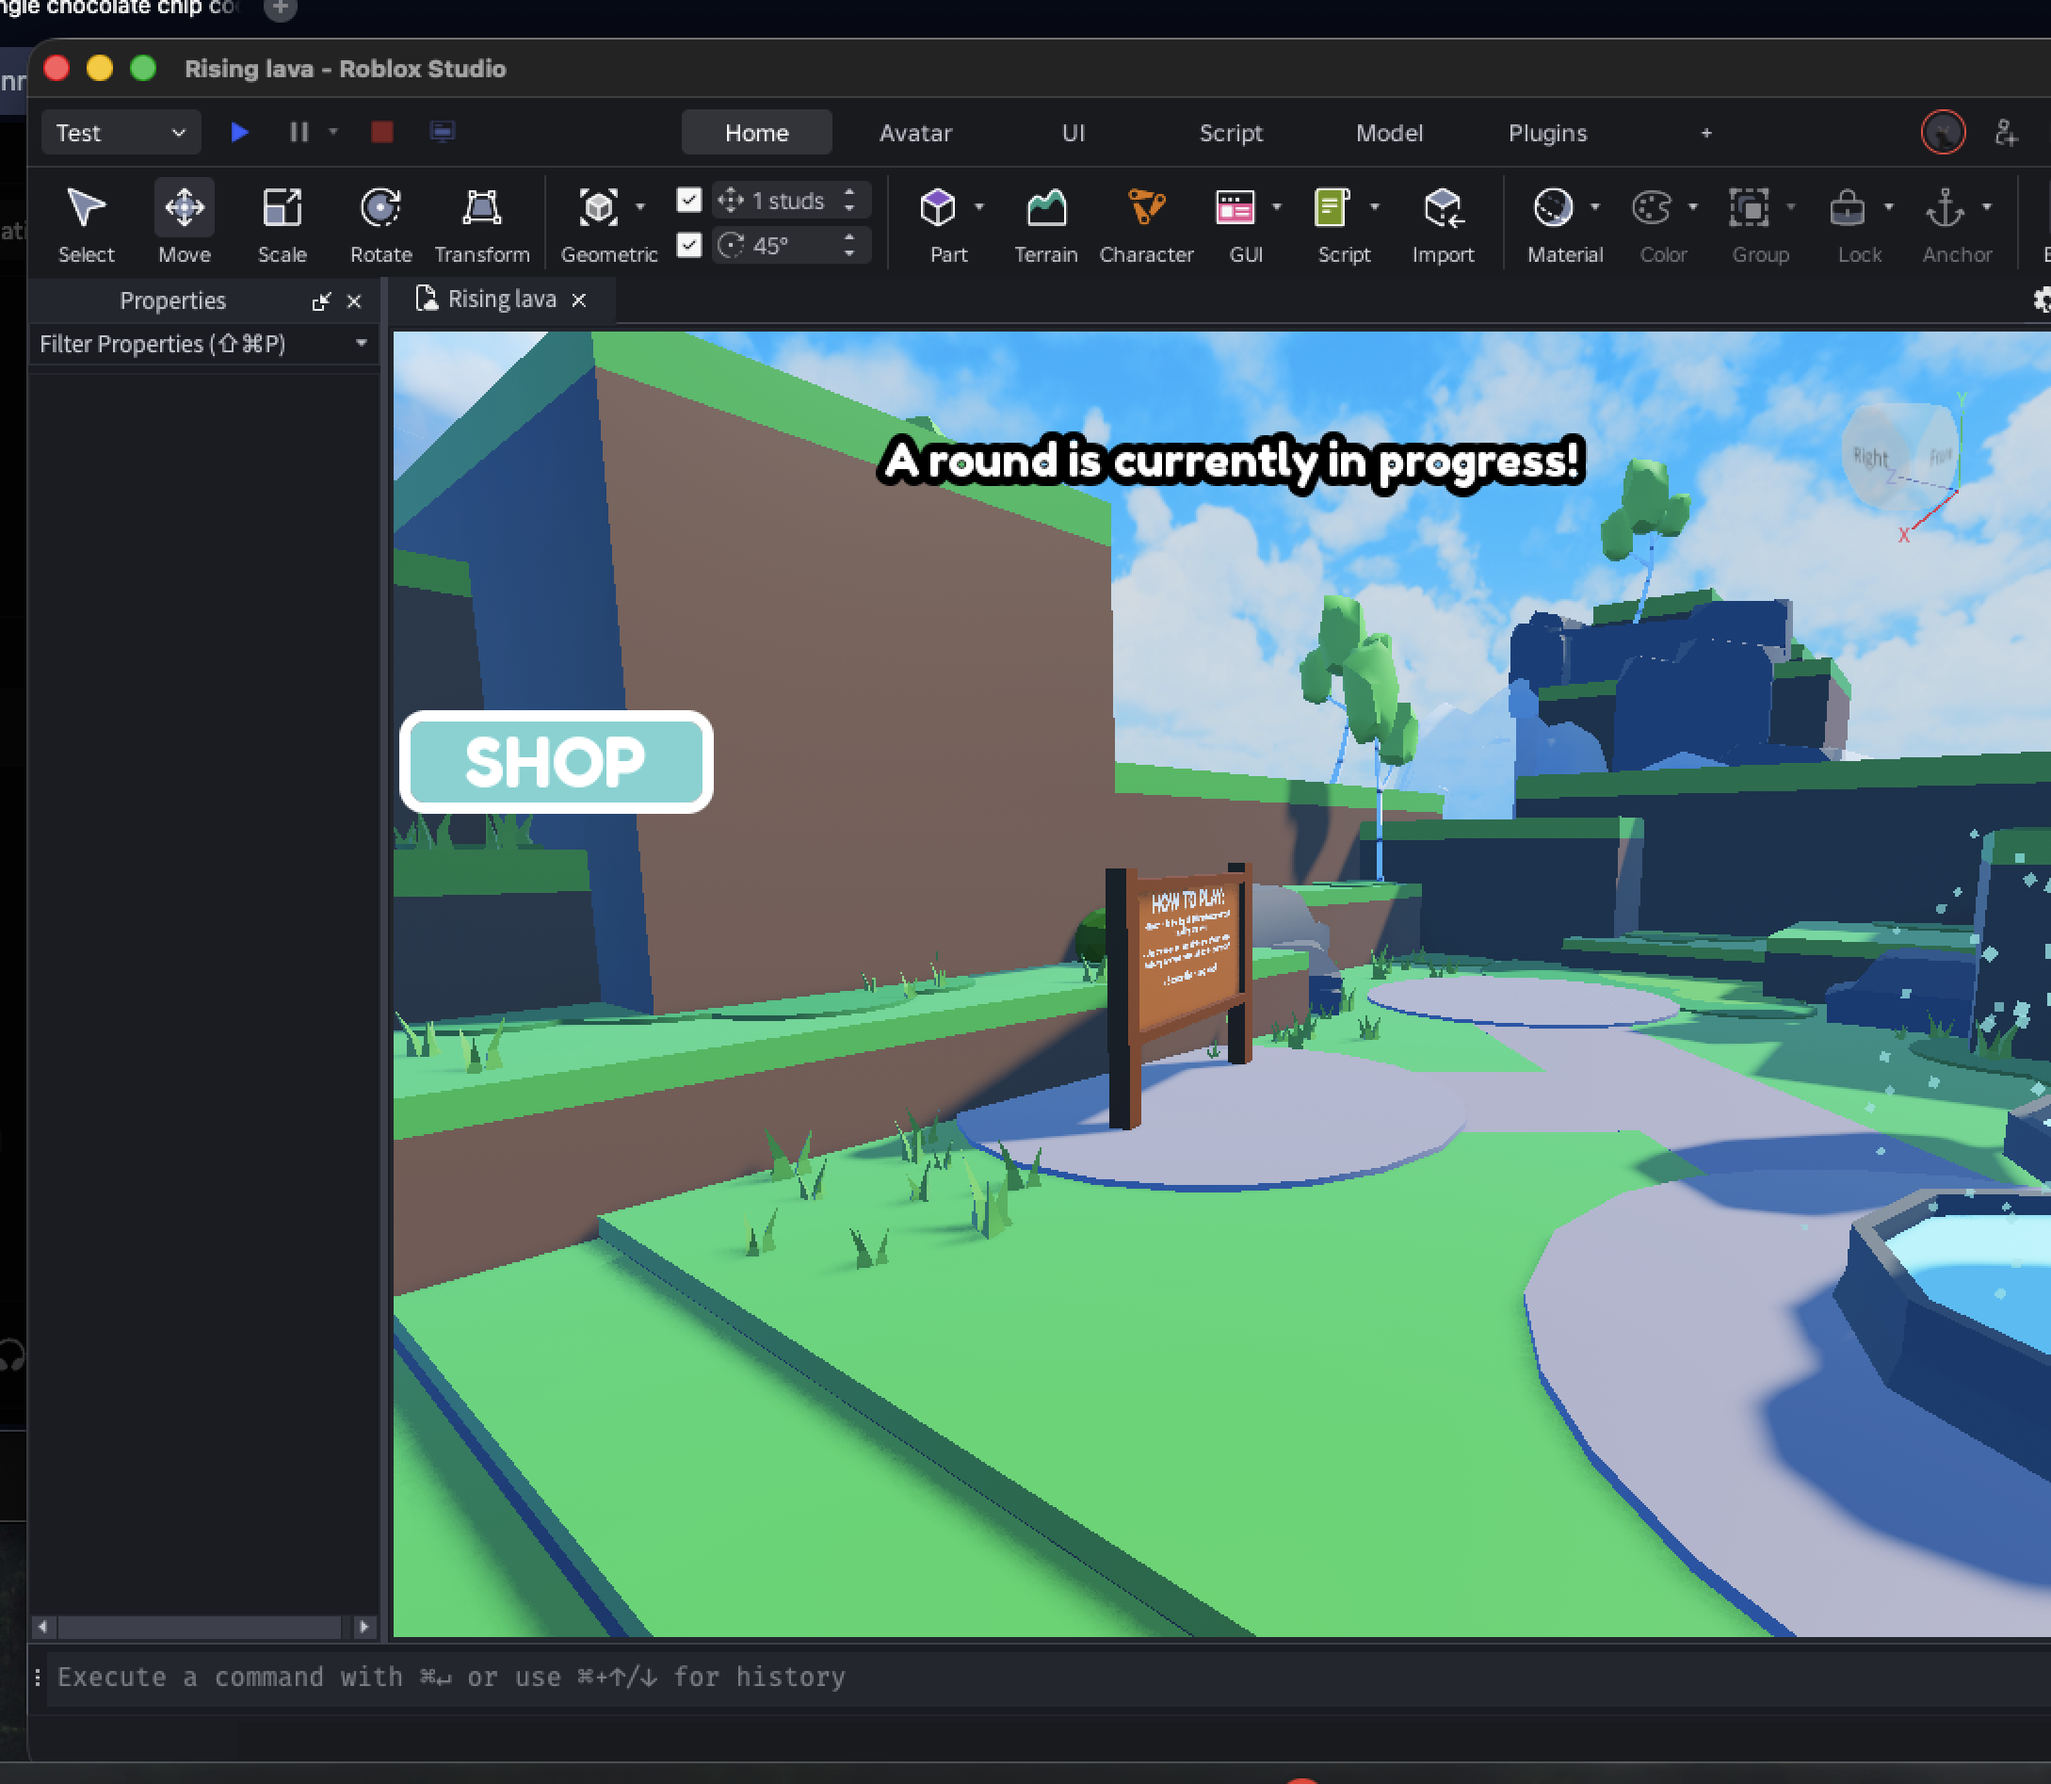Open the Plugins tab
The width and height of the screenshot is (2051, 1784).
1547,133
